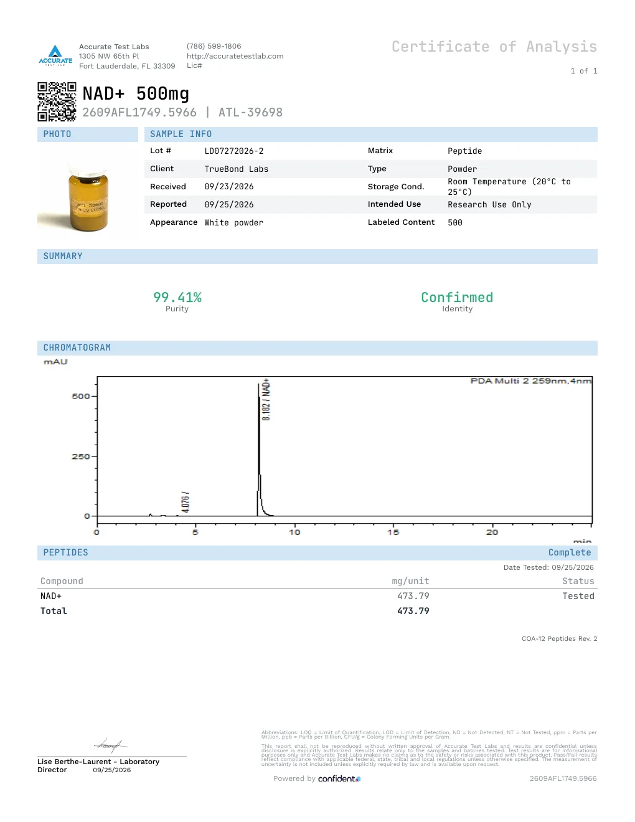The height and width of the screenshot is (822, 635).
Task: Click the received date 09/23/2026
Action: pos(229,187)
